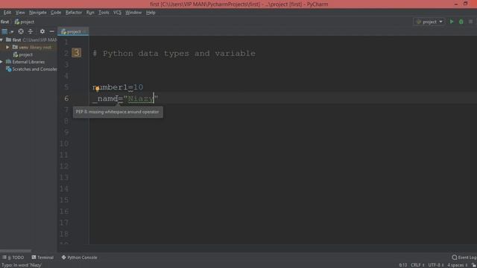477x268 pixels.
Task: Click the Project panel horizontal scrollbar
Action: click(16, 251)
